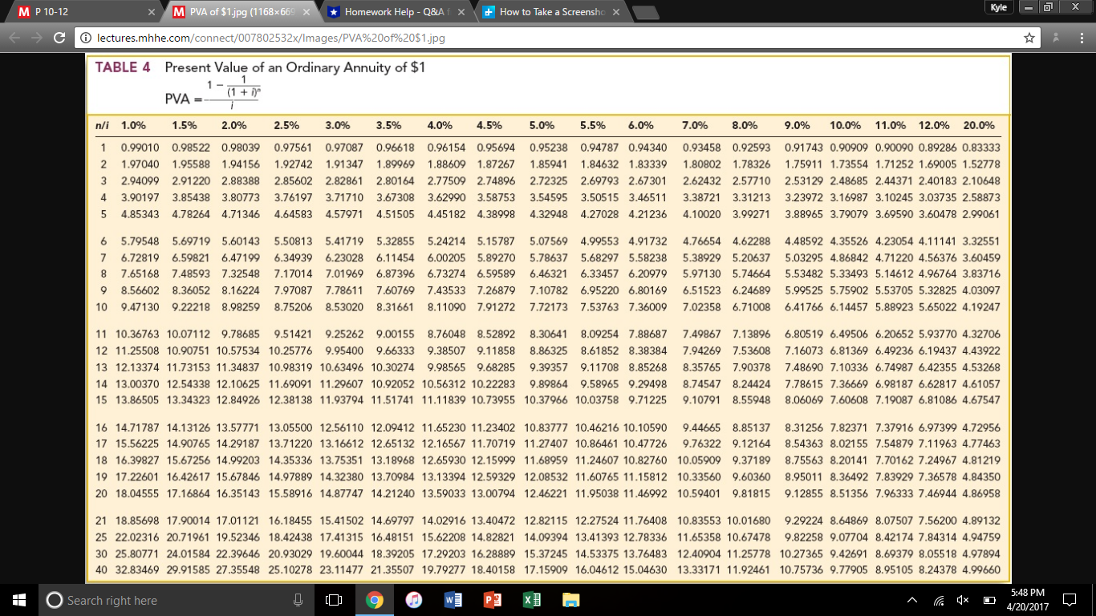View site information icon in address bar
Image resolution: width=1096 pixels, height=616 pixels.
(x=85, y=38)
